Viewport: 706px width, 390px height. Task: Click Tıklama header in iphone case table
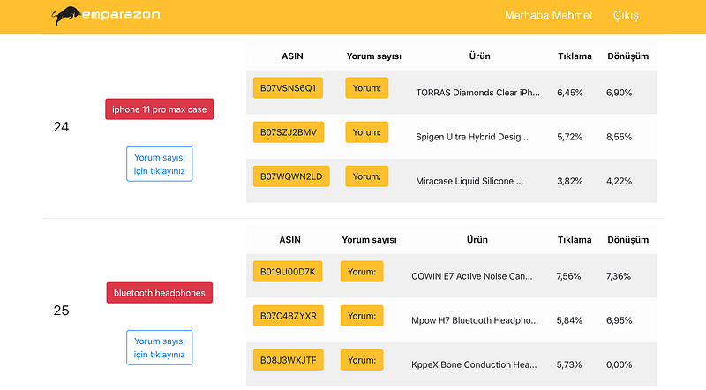coord(575,56)
